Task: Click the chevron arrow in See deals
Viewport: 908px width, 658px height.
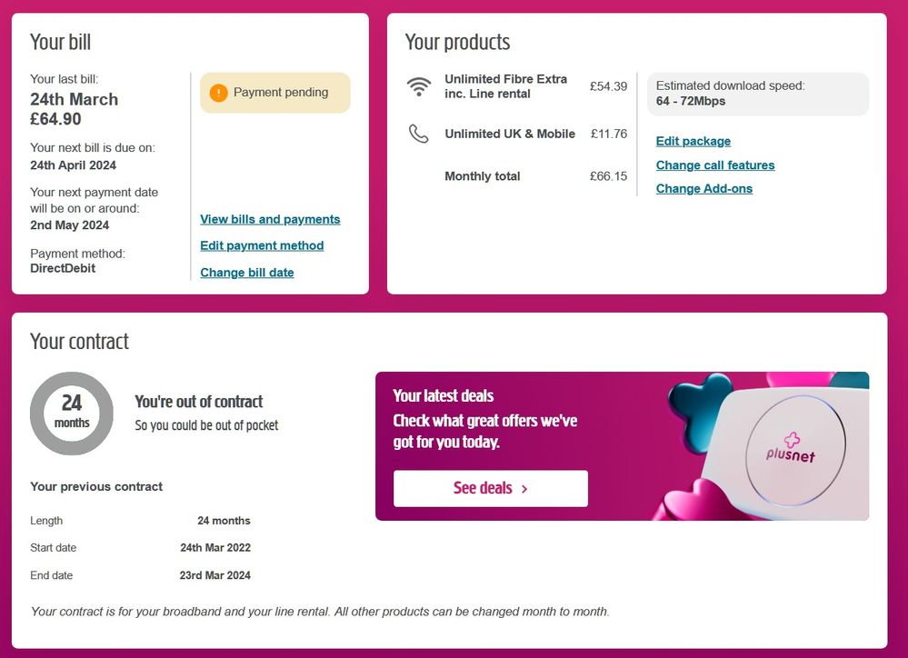Action: [x=525, y=489]
